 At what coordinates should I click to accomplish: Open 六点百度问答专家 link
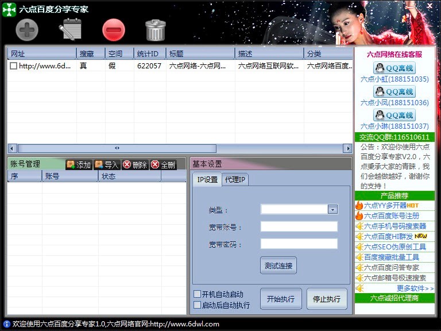click(x=392, y=267)
